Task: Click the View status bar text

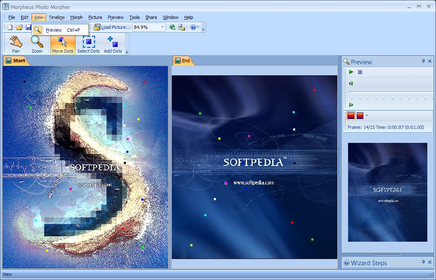Action: tap(7, 275)
